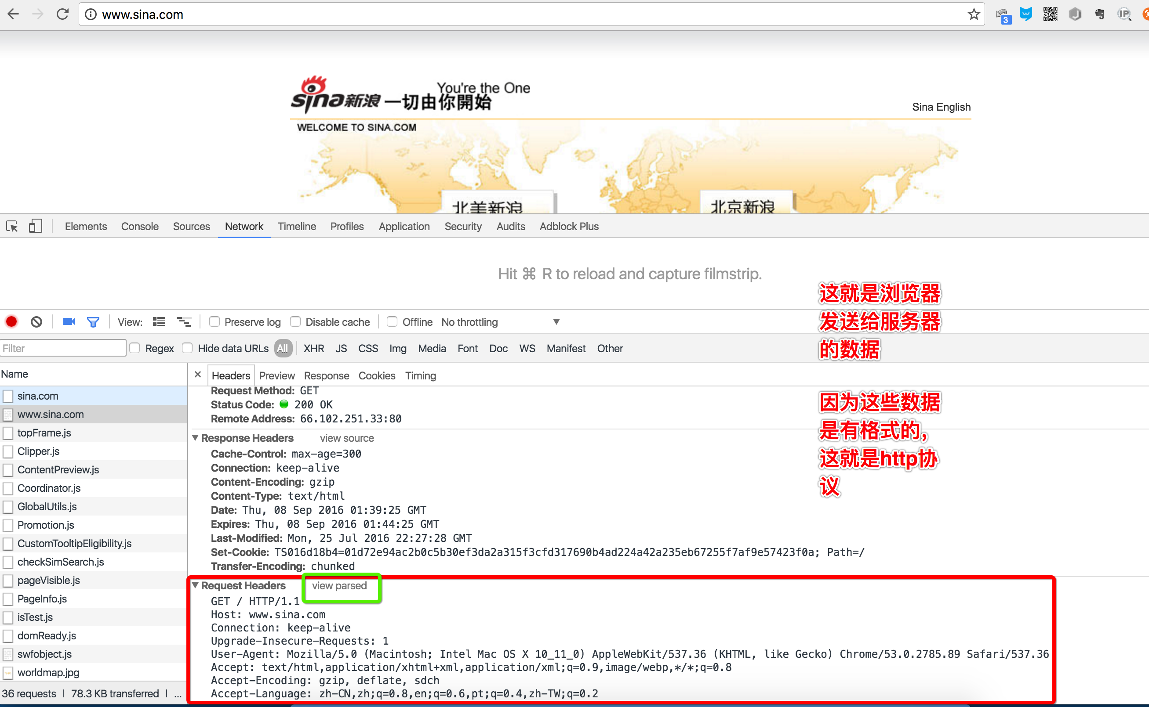Reload the page with the refresh icon
Screen dimensions: 1149x707
point(62,14)
